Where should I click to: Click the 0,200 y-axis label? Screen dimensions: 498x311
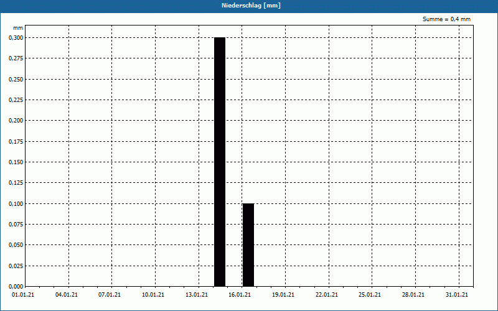16,121
